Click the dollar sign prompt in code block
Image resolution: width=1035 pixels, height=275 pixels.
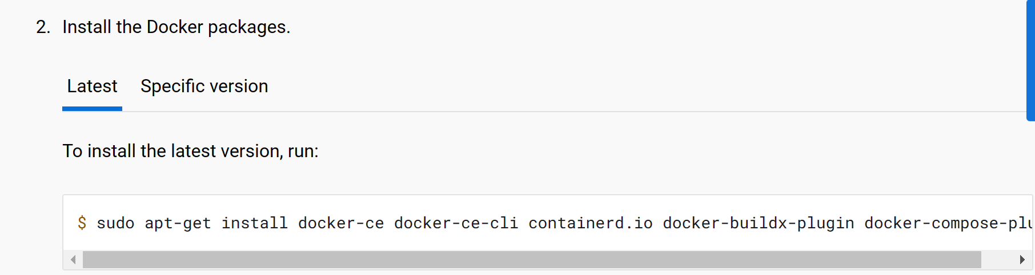click(x=82, y=223)
